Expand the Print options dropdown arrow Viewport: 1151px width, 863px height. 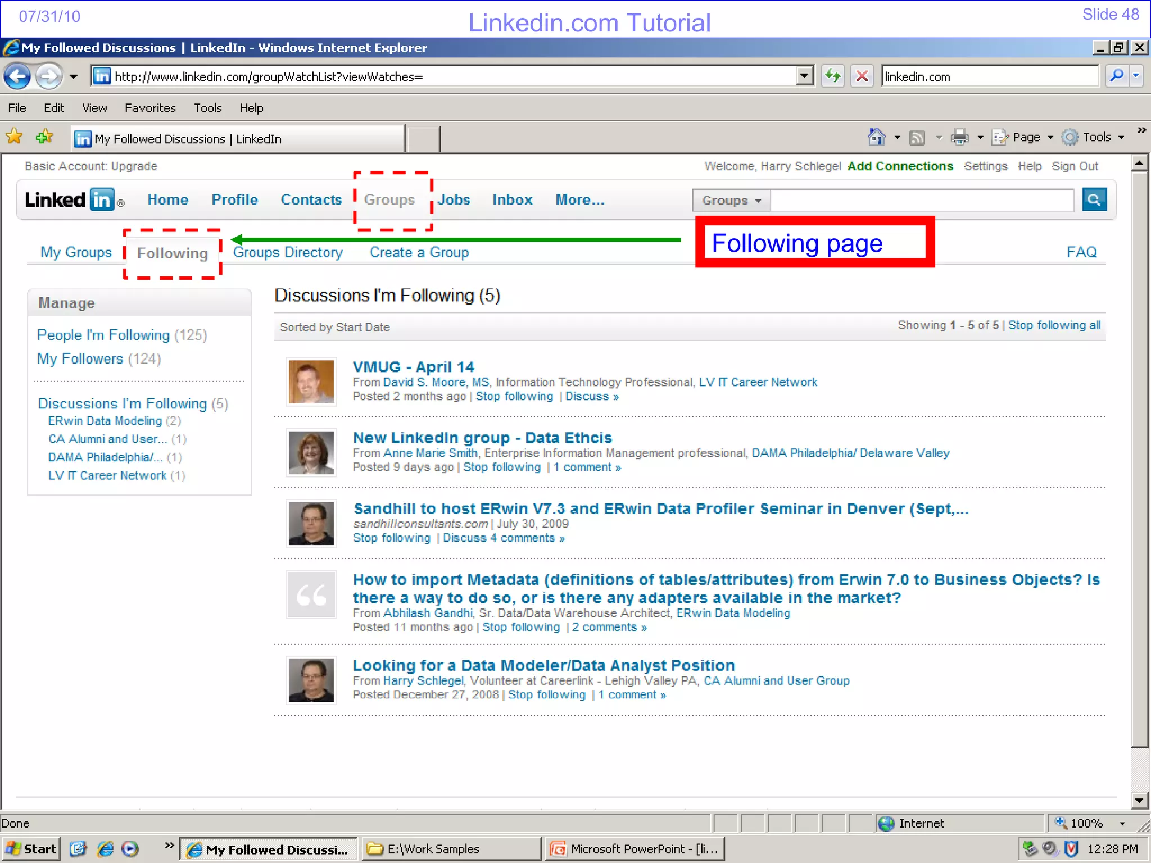pyautogui.click(x=980, y=138)
